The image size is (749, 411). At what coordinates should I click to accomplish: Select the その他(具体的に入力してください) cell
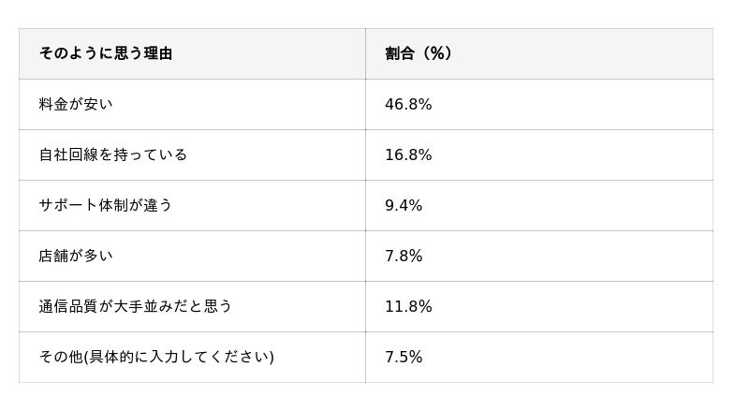[x=156, y=357]
